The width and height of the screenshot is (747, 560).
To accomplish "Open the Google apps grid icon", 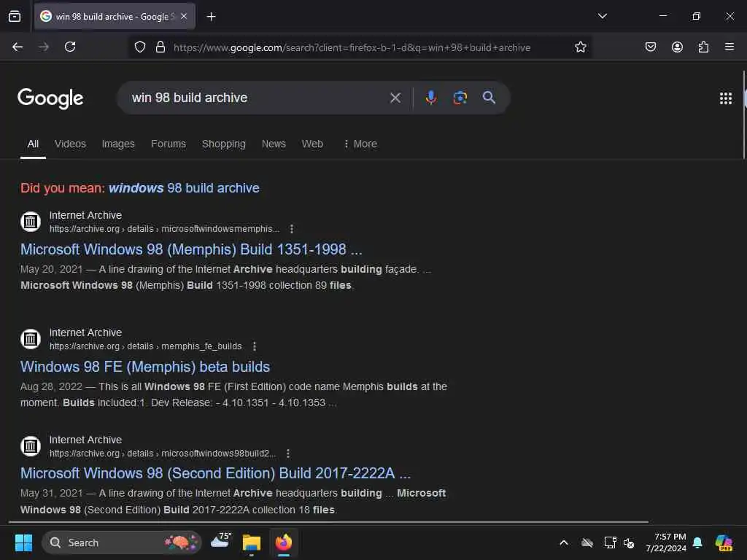I will tap(726, 98).
